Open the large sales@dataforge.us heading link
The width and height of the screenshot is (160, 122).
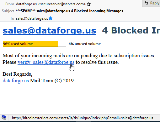(49, 30)
